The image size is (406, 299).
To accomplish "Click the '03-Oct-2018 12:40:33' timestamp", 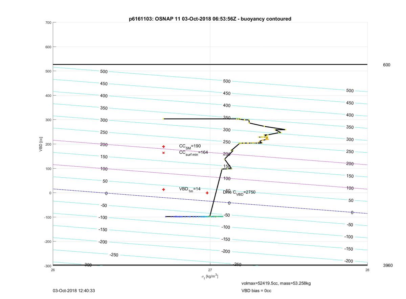I will [73, 291].
